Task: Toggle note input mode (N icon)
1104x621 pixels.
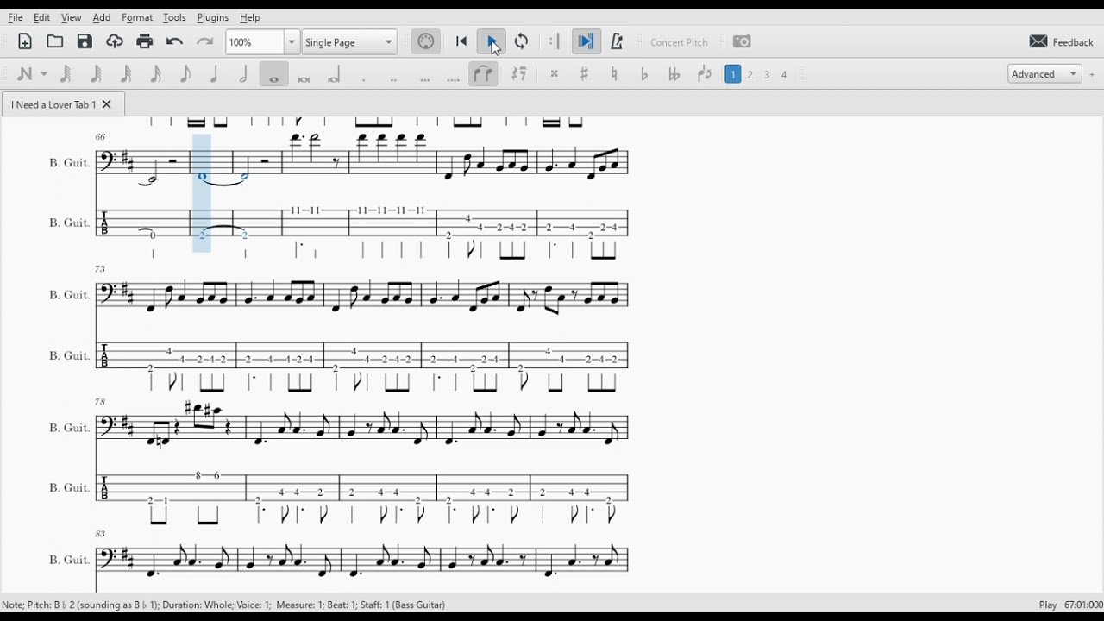Action: 25,74
